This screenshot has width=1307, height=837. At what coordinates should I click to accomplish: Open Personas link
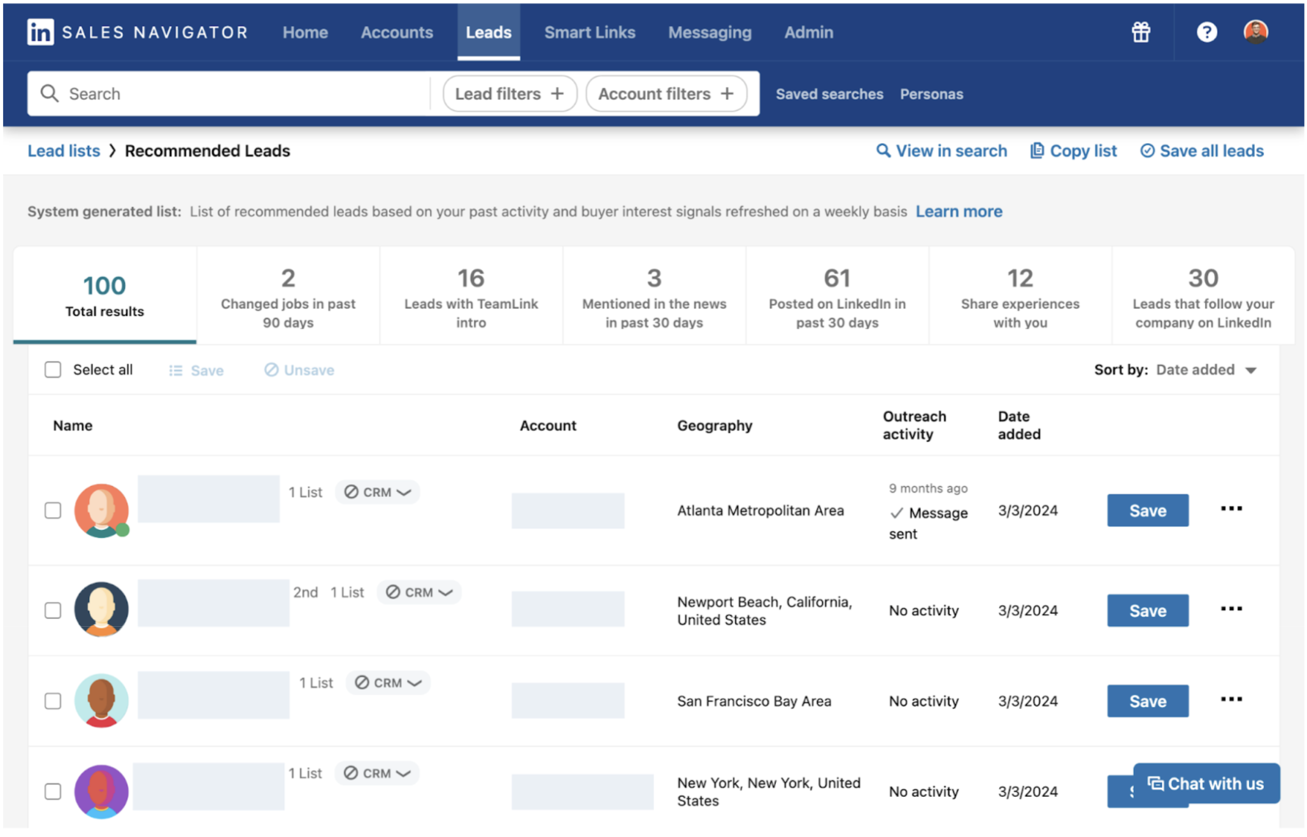931,94
